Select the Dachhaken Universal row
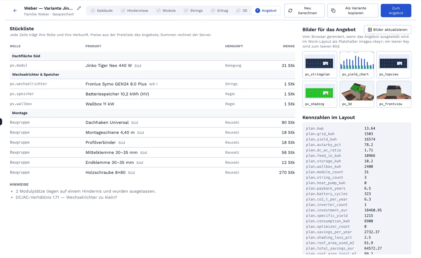Viewport: 421px width, 258px height. [152, 122]
